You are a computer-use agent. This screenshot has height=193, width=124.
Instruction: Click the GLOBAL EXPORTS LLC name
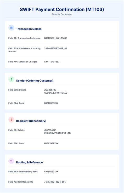click(x=56, y=93)
